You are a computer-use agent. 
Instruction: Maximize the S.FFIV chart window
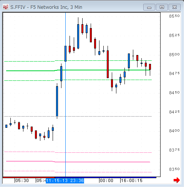tap(162, 7)
